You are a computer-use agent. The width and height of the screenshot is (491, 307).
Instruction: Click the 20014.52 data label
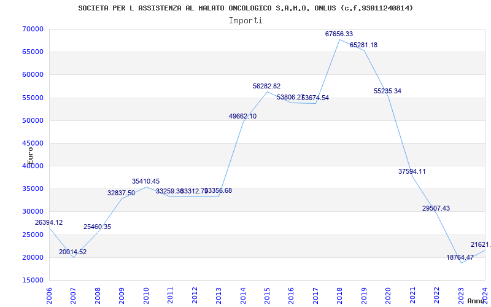[72, 252]
